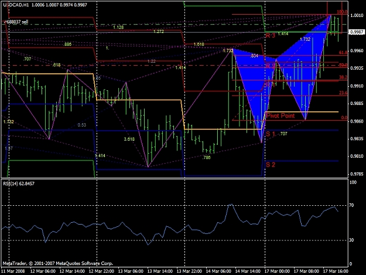
Task: Click the R 2 resistance label
Action: (271, 66)
